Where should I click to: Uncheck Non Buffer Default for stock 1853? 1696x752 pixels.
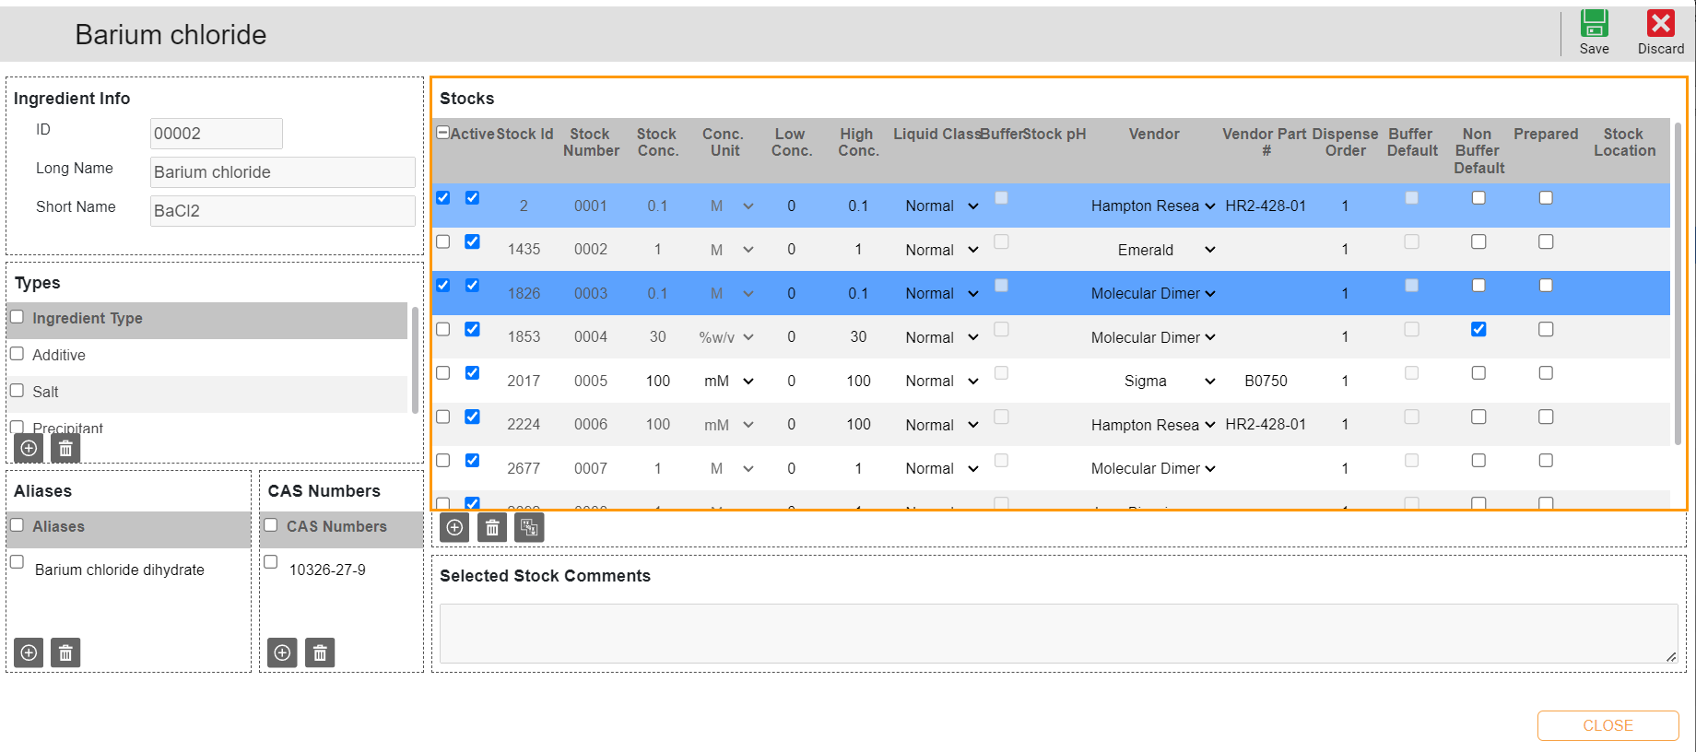tap(1478, 329)
